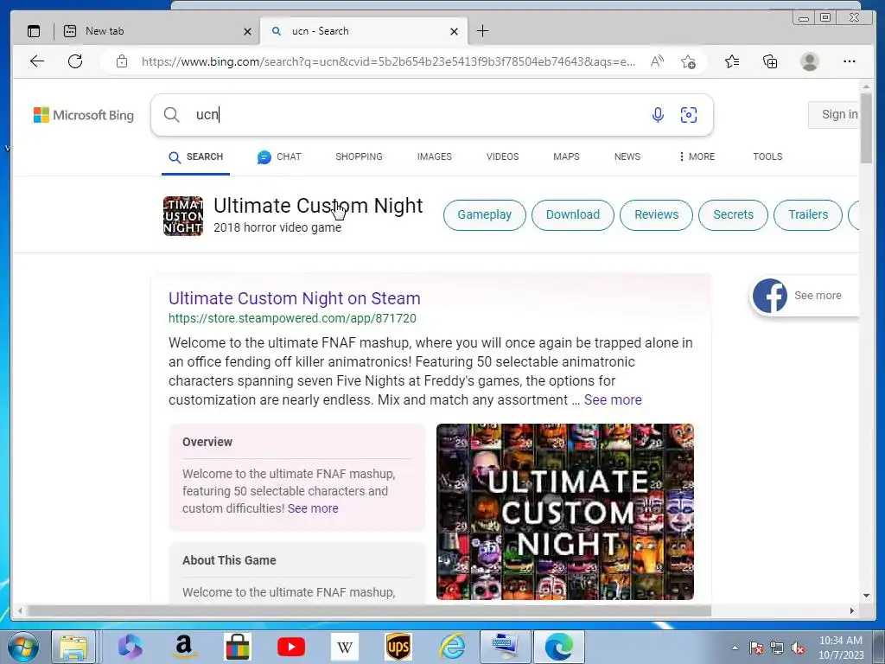This screenshot has height=664, width=885.
Task: Click the Download suggestion chip
Action: [573, 215]
